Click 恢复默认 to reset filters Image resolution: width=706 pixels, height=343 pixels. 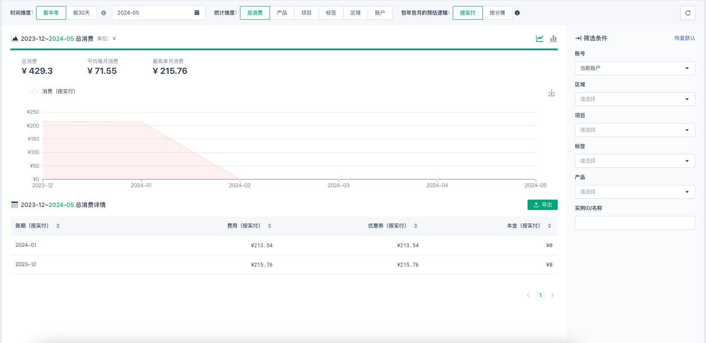pos(685,38)
